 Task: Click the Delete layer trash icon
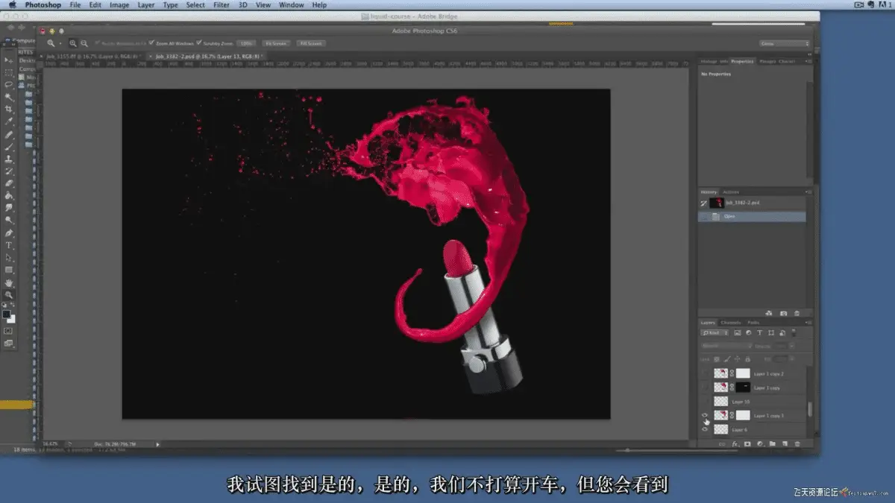[x=797, y=444]
